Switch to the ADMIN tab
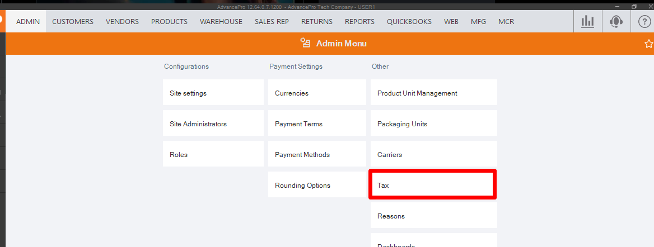This screenshot has width=654, height=247. [x=28, y=22]
